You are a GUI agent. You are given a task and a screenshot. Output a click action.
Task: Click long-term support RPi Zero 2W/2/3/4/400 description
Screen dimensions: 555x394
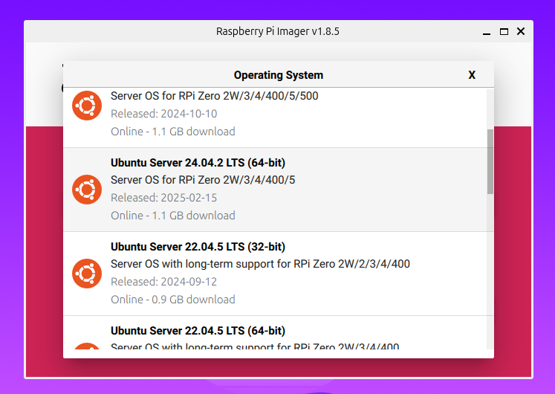click(x=260, y=264)
